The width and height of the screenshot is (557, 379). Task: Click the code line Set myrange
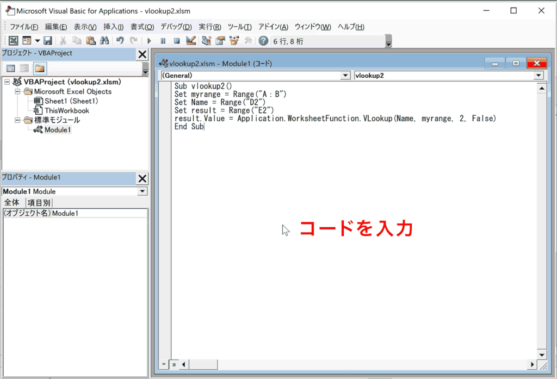(230, 94)
